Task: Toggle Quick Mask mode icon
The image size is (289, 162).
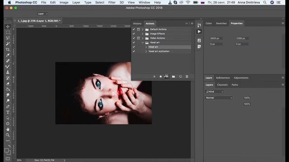Action: (x=8, y=158)
